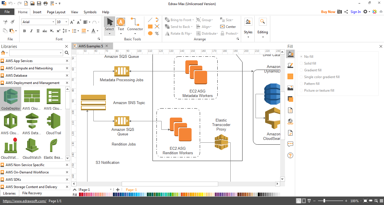Toggle superscript formatting
Image resolution: width=384 pixels, height=205 pixels.
coord(58,31)
